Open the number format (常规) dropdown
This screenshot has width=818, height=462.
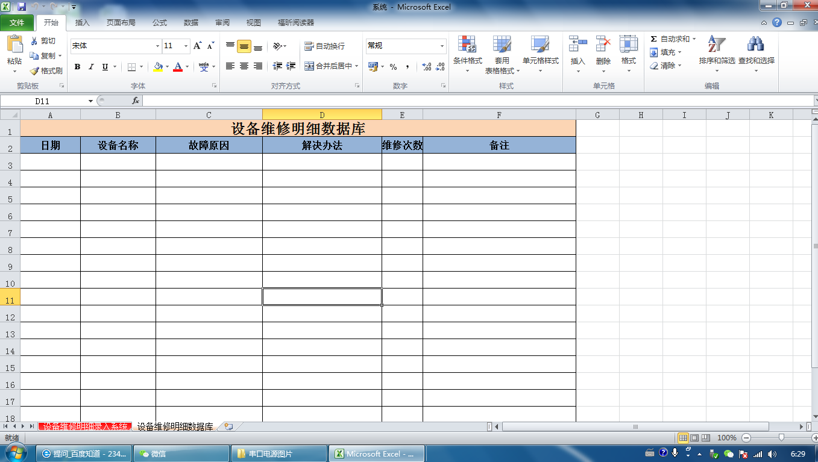[441, 46]
